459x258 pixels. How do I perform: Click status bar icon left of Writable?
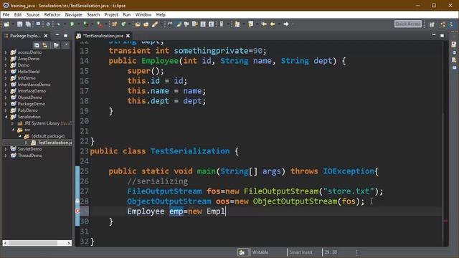tap(242, 252)
